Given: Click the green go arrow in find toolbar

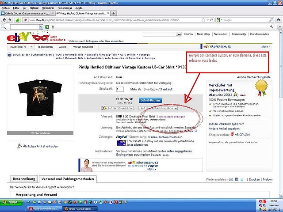Looking at the screenshot, I should [47, 27].
